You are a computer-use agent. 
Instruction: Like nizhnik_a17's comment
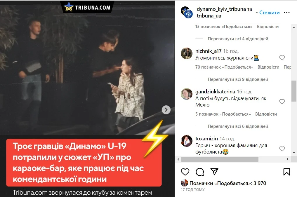click(282, 58)
